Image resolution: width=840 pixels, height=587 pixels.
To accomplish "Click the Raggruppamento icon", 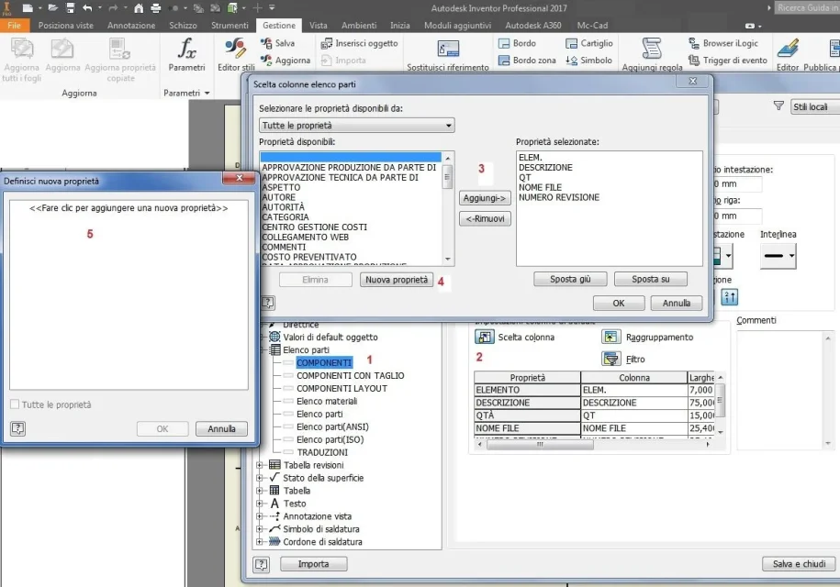I will pos(611,337).
